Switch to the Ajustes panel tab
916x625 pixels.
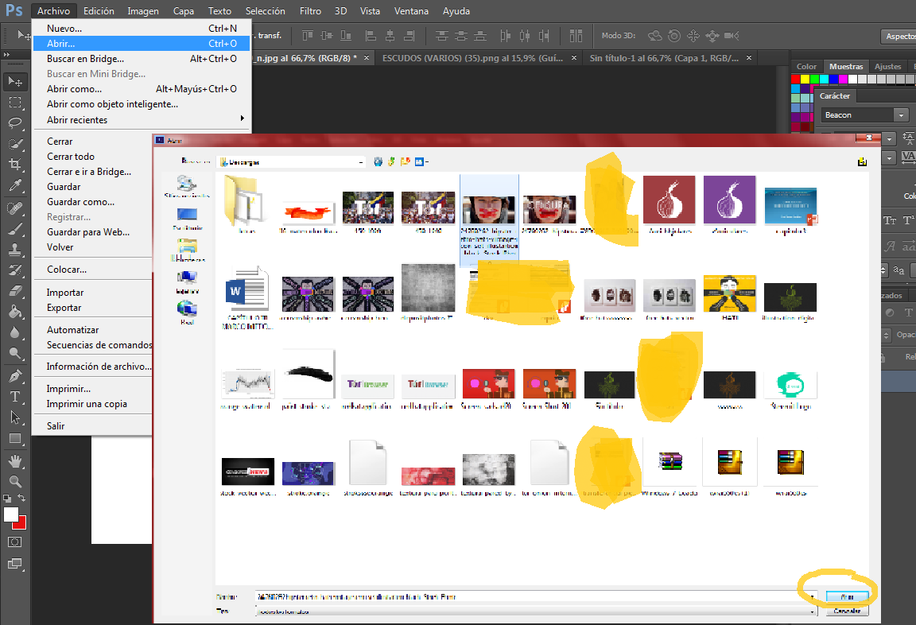(x=887, y=67)
